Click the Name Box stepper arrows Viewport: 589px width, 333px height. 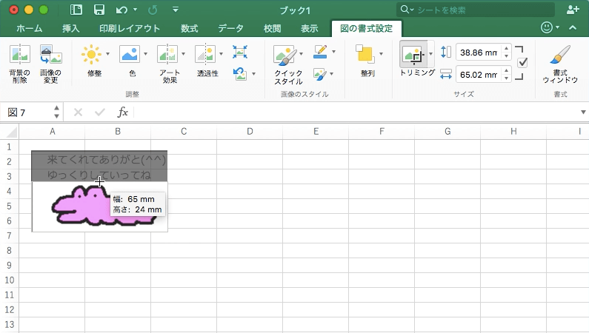[x=56, y=112]
